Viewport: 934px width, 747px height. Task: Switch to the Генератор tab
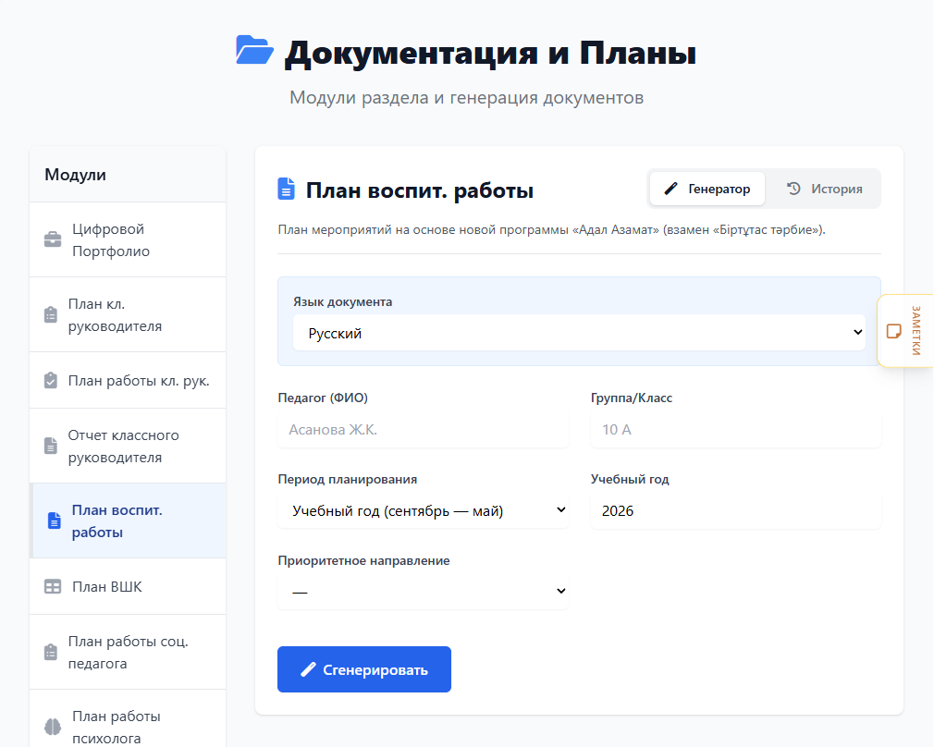pyautogui.click(x=707, y=189)
